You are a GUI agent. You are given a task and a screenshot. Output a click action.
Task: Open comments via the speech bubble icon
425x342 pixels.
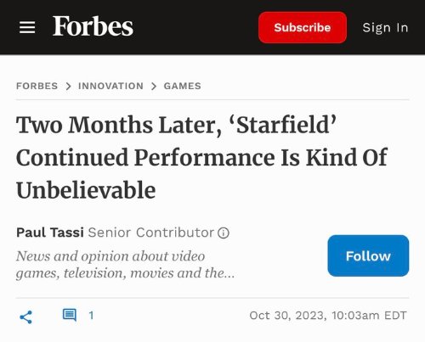tap(70, 315)
